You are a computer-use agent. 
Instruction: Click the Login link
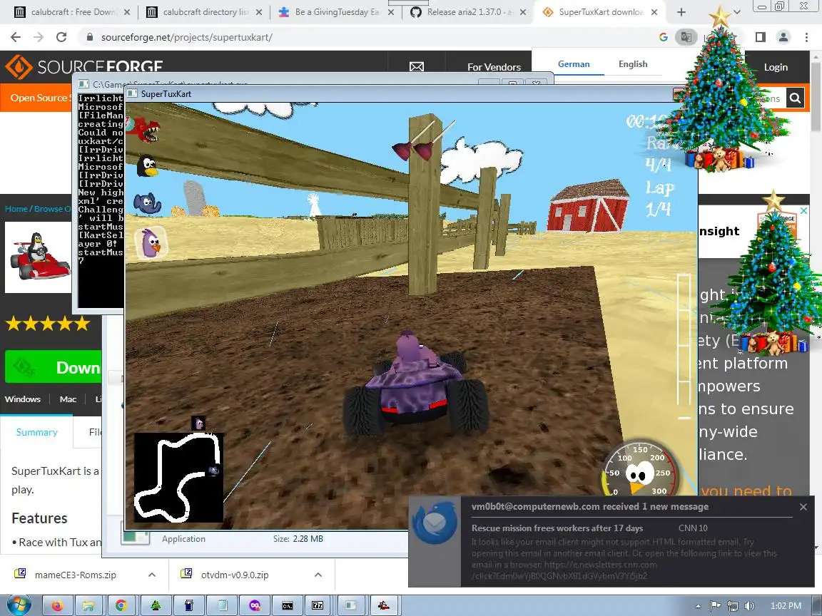pos(776,67)
